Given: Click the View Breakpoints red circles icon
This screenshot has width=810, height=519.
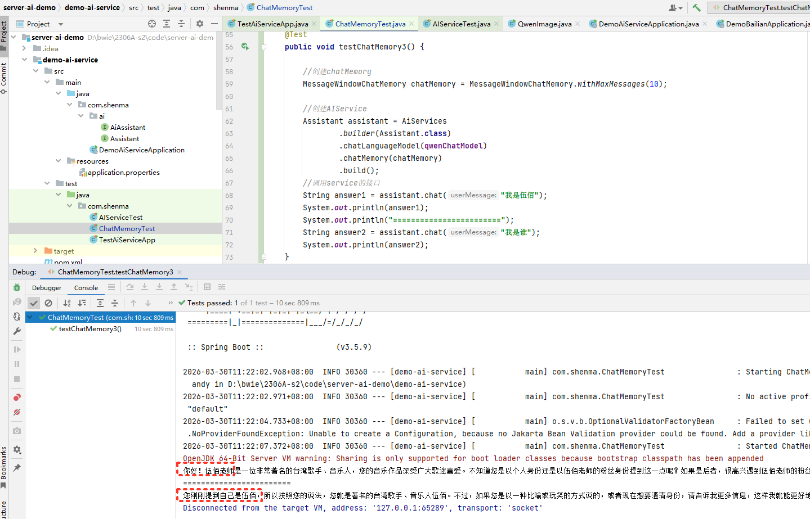Looking at the screenshot, I should 17,398.
